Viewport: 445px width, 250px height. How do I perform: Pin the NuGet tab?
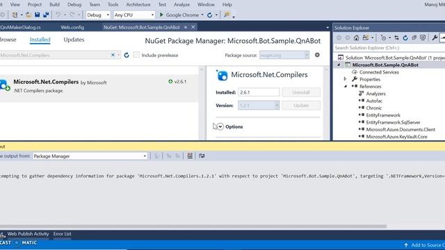[186, 27]
